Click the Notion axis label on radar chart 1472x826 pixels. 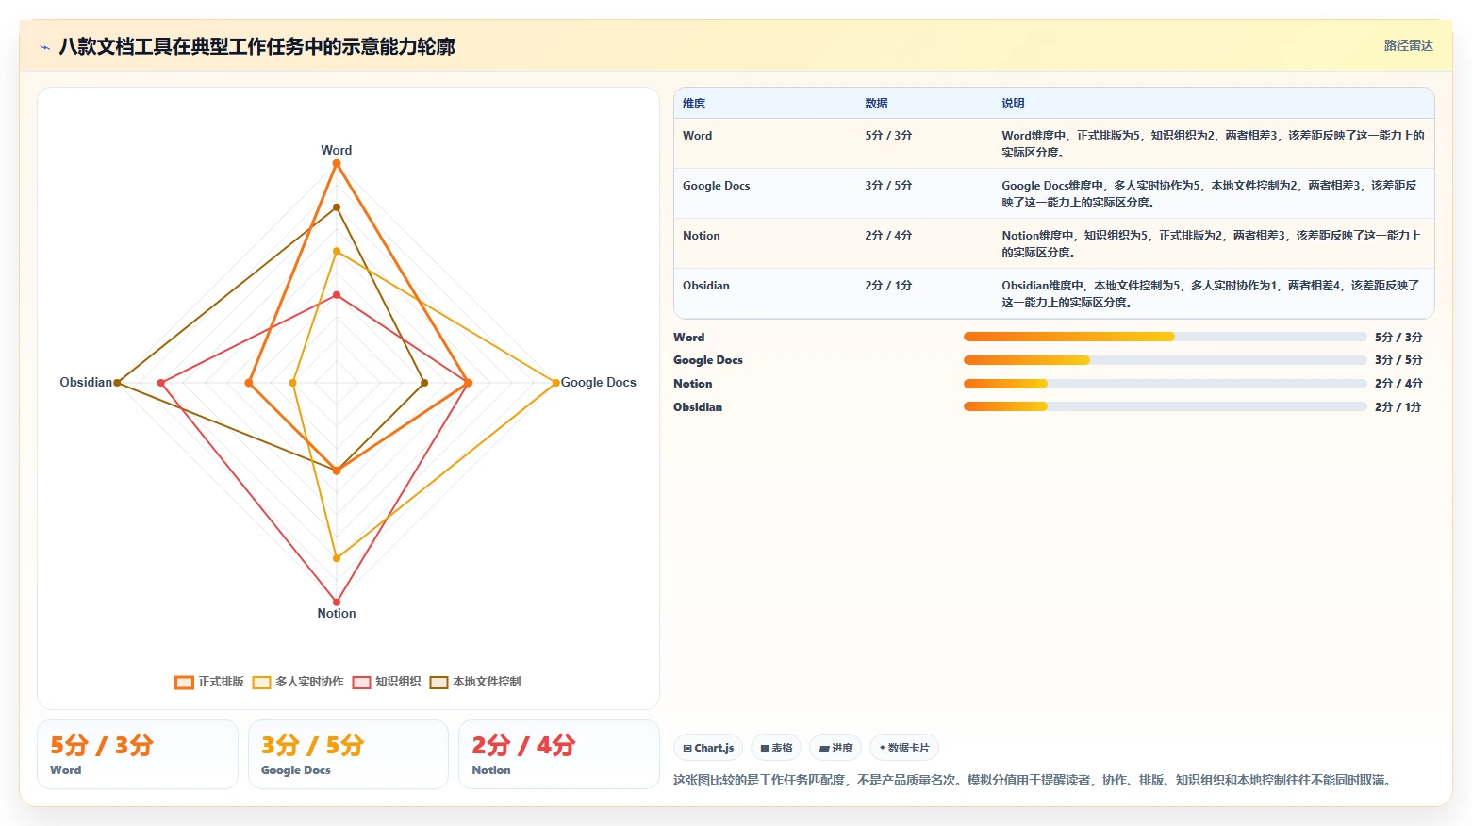coord(337,613)
